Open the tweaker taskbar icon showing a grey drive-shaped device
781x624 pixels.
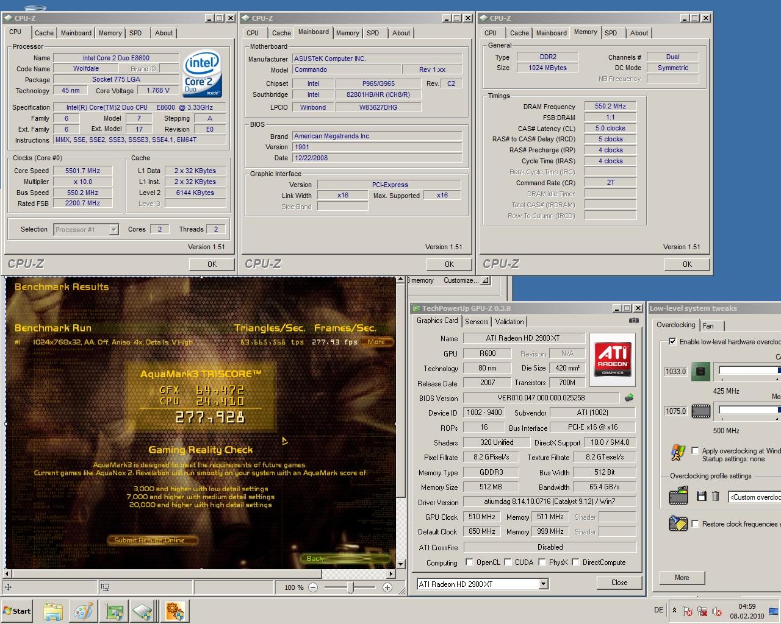[x=143, y=611]
